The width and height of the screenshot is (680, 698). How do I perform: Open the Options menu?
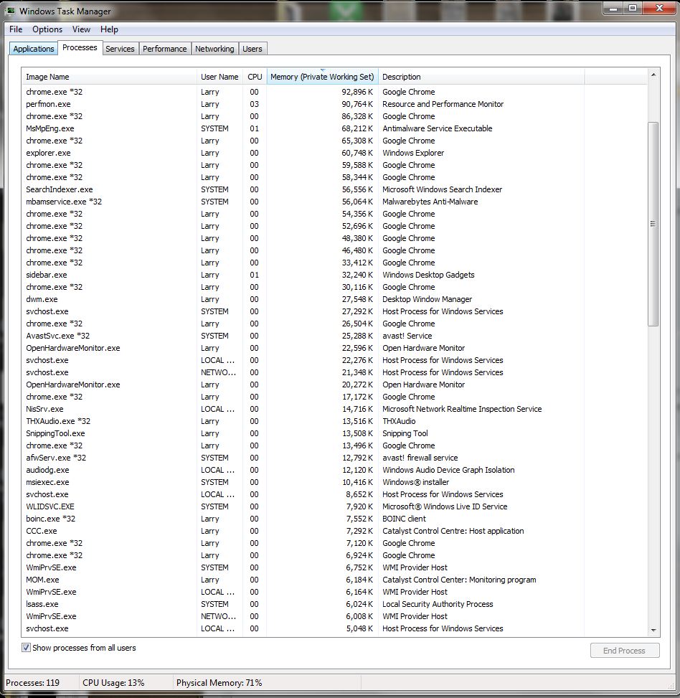pyautogui.click(x=47, y=29)
